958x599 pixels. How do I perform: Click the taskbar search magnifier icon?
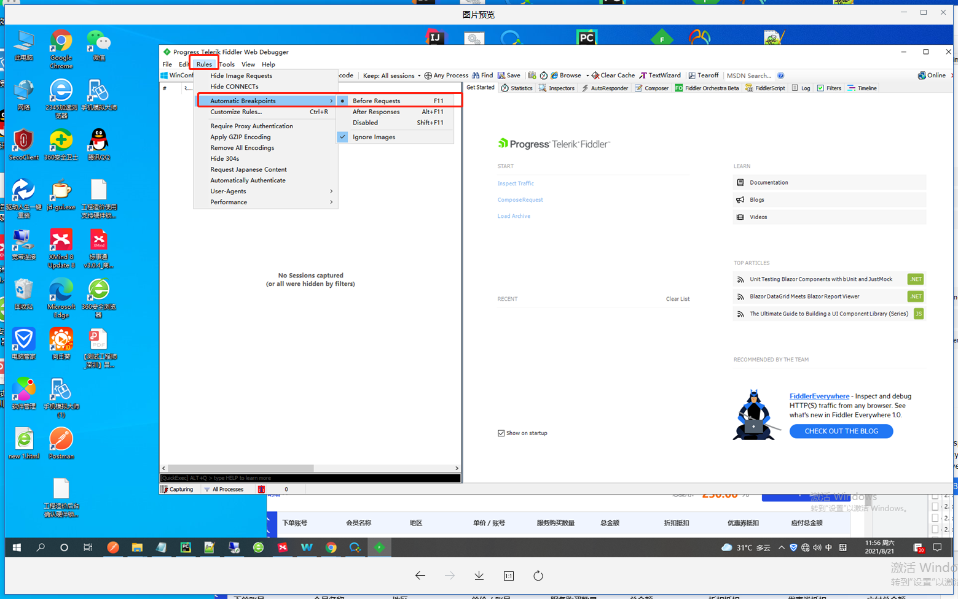point(41,547)
